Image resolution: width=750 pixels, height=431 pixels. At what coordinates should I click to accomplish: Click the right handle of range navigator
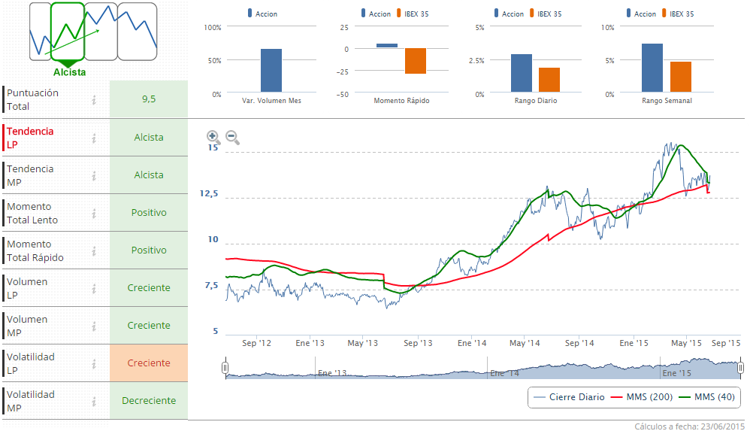tap(740, 368)
